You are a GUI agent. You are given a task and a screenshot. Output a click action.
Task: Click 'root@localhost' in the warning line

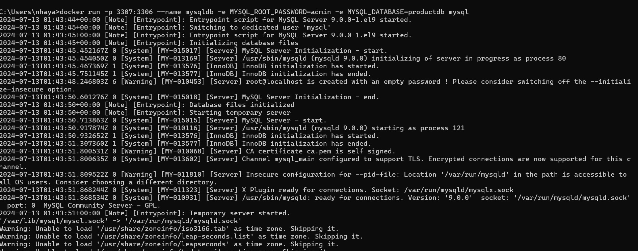(274, 81)
